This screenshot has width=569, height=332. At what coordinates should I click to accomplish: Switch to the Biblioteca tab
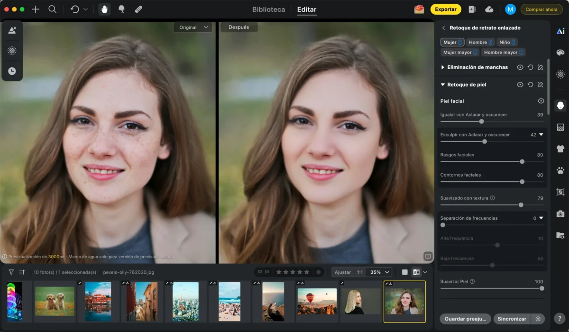tap(268, 9)
